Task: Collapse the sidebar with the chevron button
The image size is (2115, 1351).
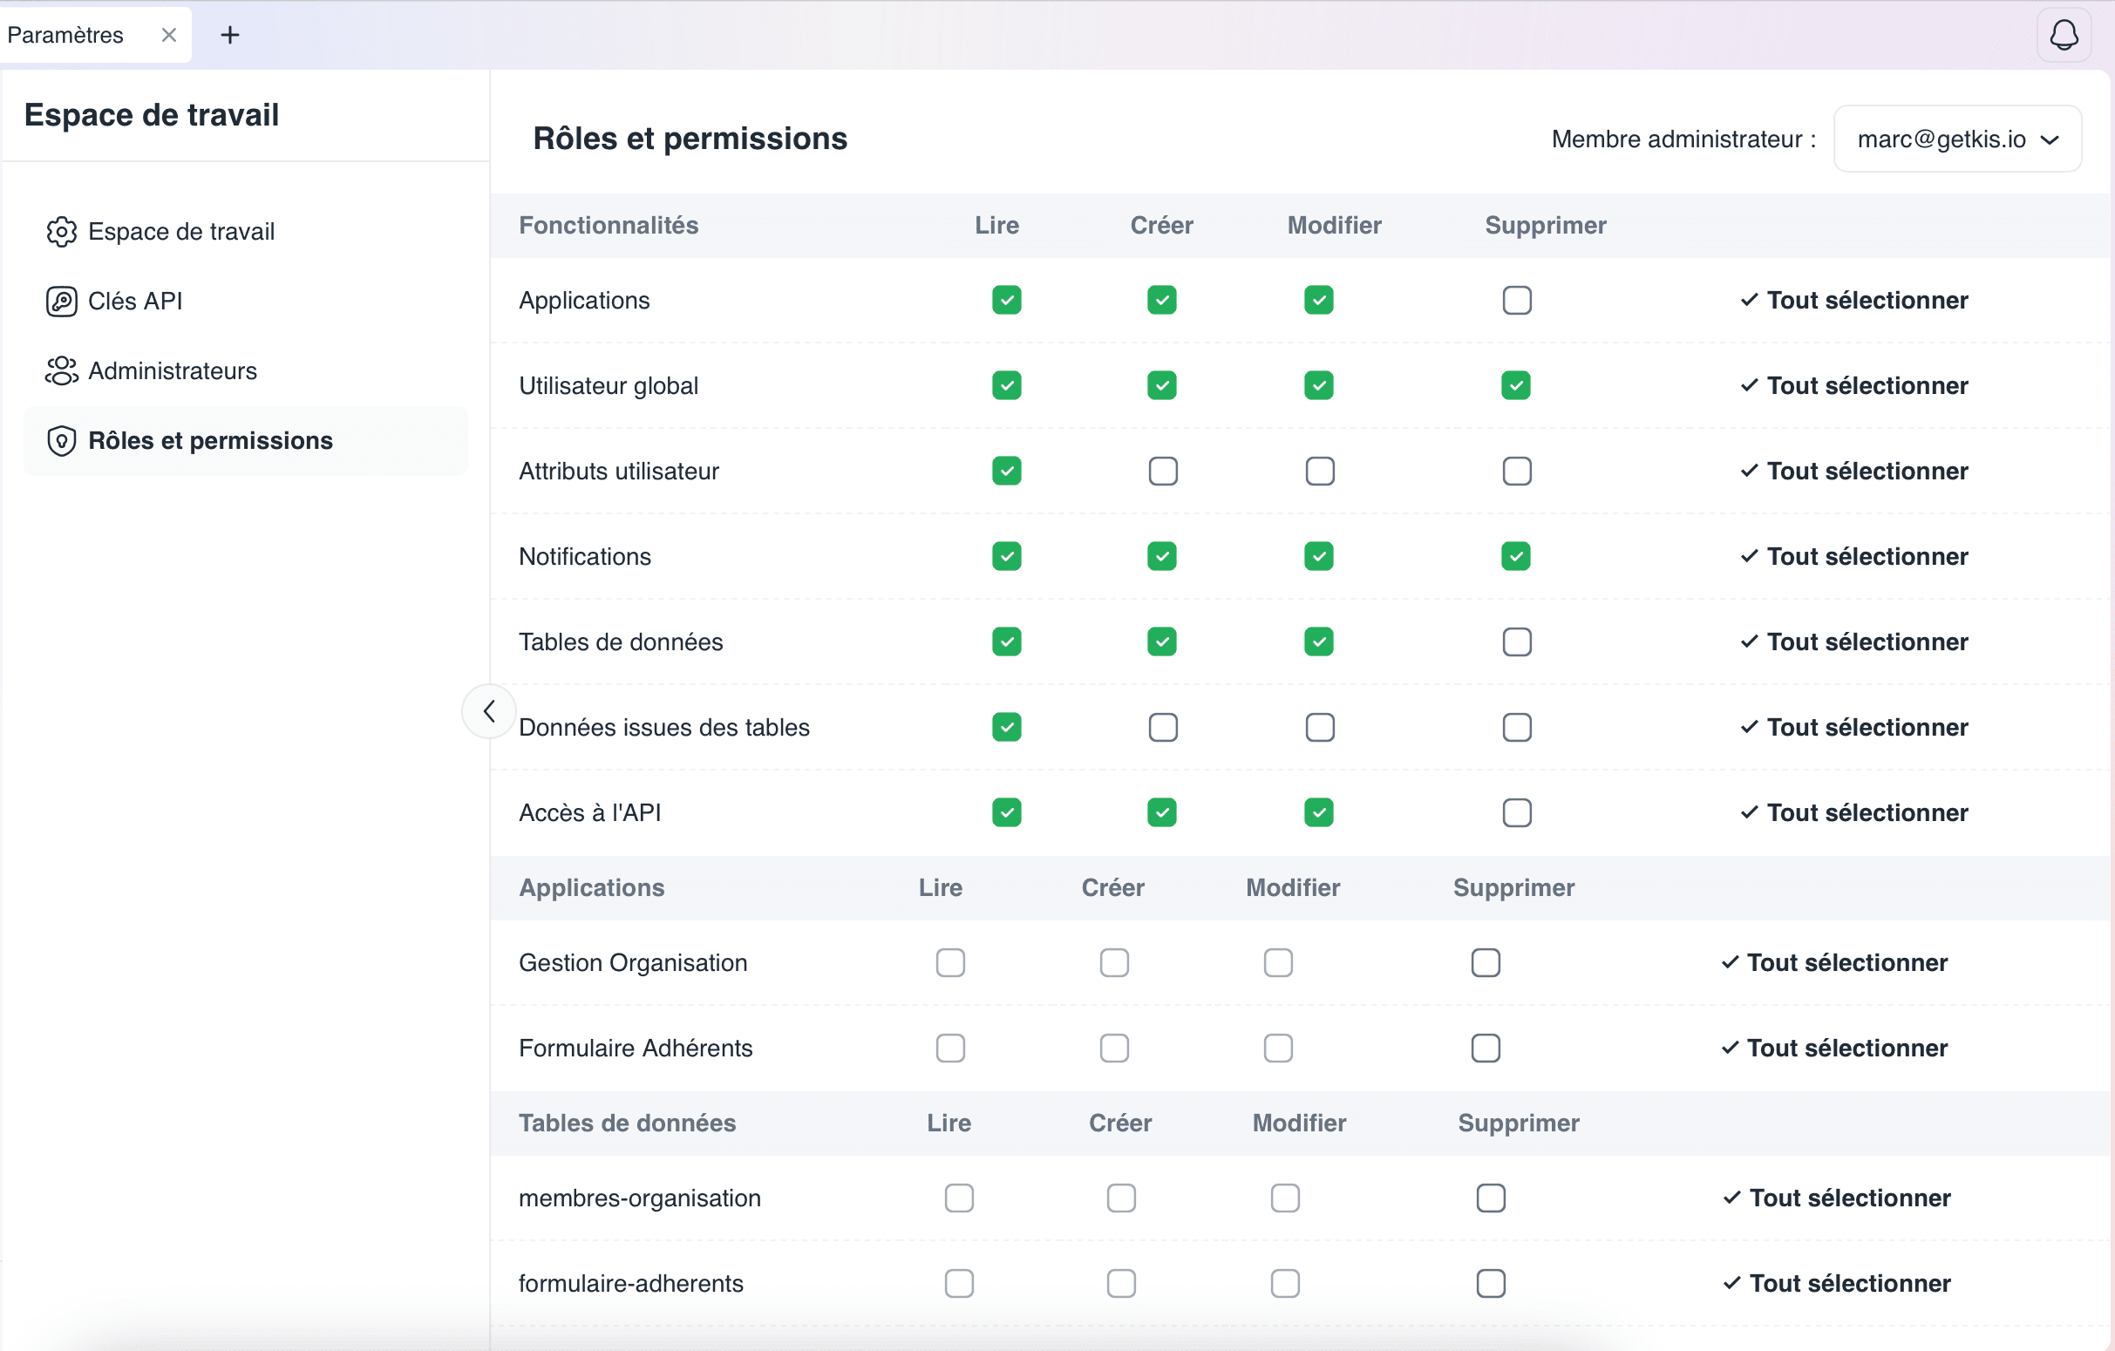Action: [489, 711]
